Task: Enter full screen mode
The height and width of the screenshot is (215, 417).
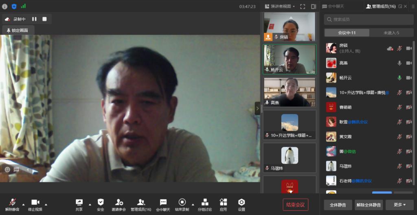Action: (x=302, y=6)
